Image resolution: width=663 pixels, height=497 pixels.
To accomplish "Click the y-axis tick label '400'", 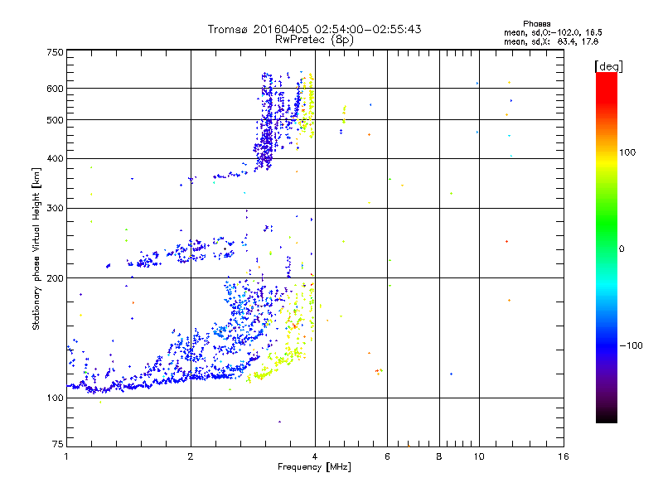I will click(x=55, y=158).
